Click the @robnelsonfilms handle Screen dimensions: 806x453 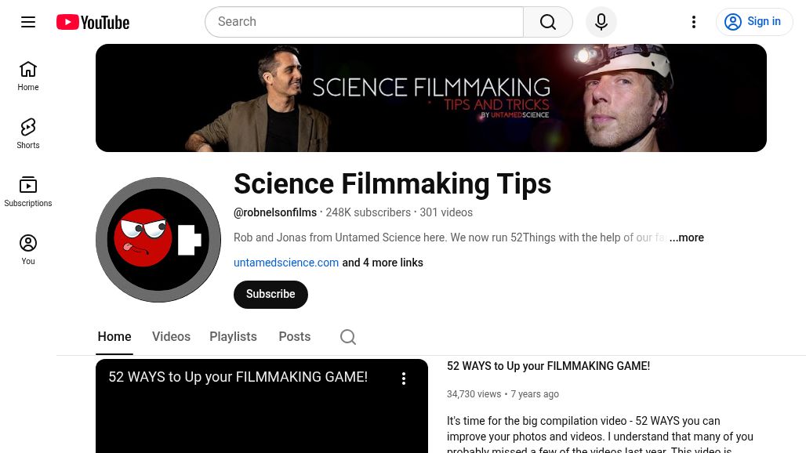coord(275,212)
